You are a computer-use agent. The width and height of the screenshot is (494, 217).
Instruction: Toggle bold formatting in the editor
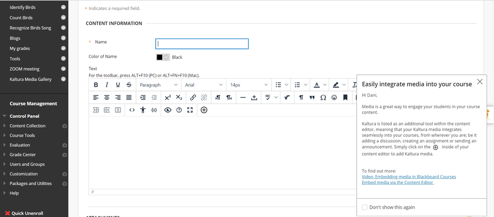tap(96, 85)
